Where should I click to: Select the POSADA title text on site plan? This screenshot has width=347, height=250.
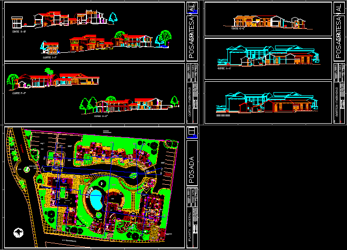pyautogui.click(x=192, y=167)
